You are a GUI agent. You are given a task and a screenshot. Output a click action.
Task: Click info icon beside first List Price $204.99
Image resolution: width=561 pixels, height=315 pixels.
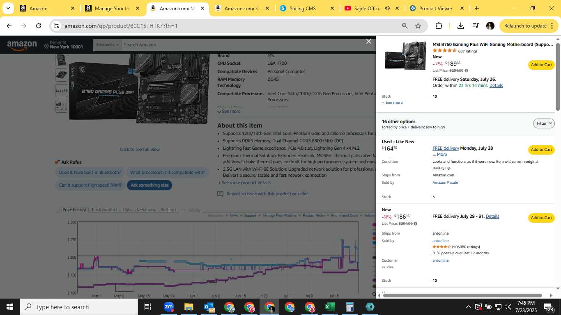tap(466, 71)
